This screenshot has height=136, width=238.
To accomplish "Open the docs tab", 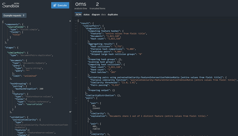I will pyautogui.click(x=103, y=15).
